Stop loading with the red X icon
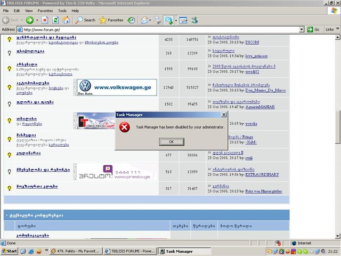 45,20
